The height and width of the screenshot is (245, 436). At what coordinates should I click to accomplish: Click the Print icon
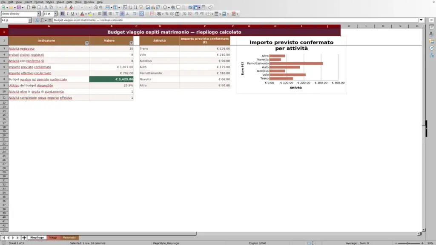pyautogui.click(x=34, y=7)
